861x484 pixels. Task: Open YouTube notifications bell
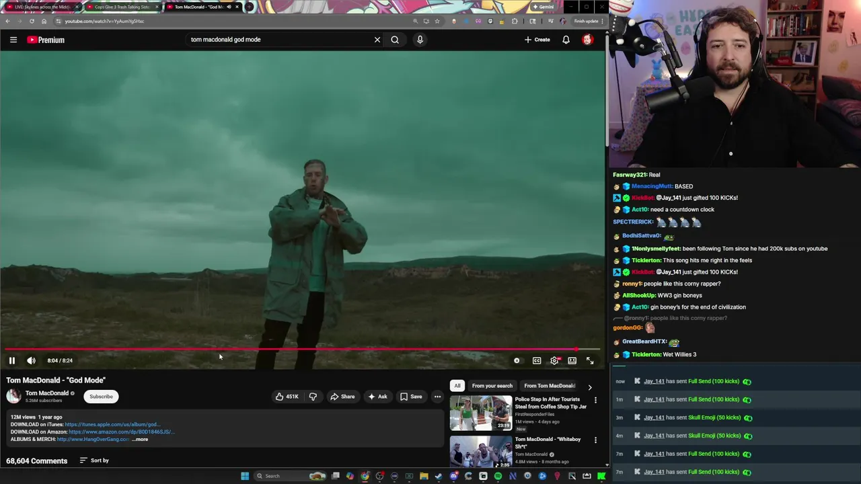coord(566,40)
